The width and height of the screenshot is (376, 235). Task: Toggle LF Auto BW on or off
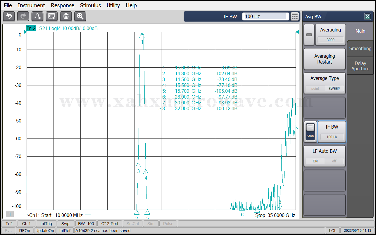(325, 161)
